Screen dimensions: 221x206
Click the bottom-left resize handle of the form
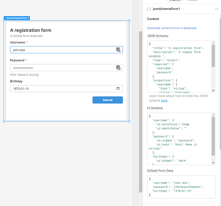point(4,121)
